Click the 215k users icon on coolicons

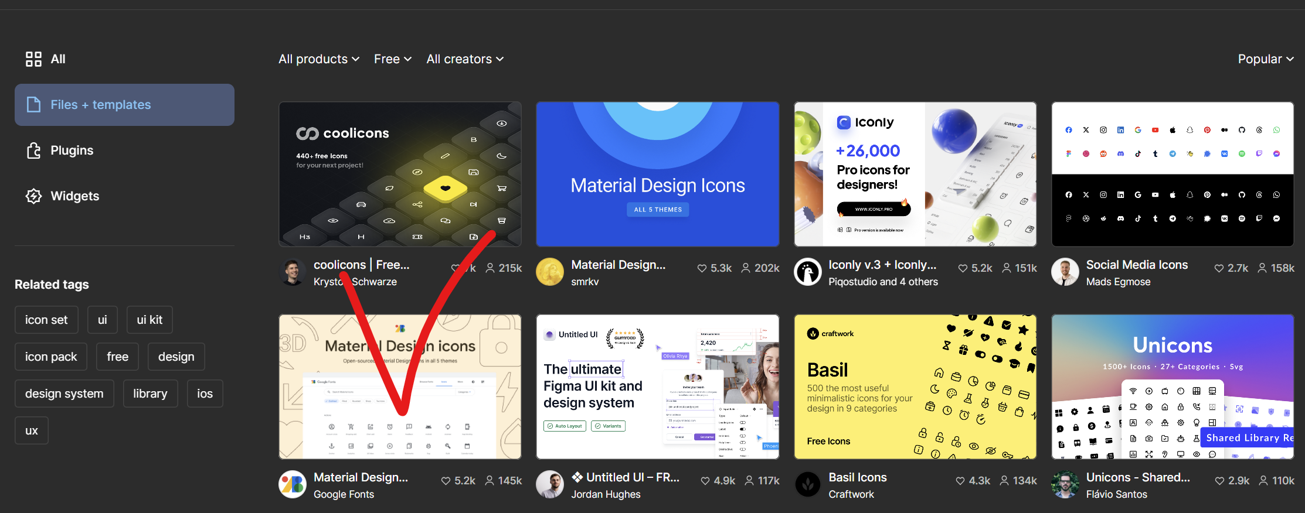(490, 268)
